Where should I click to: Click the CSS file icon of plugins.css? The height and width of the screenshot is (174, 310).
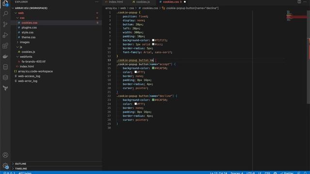[x=19, y=28]
